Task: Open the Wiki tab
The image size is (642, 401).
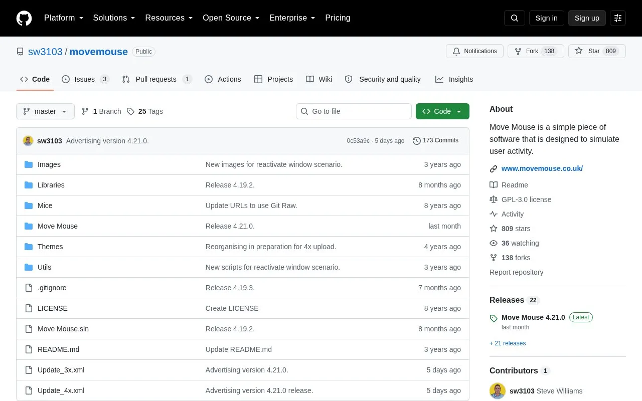Action: coord(319,79)
